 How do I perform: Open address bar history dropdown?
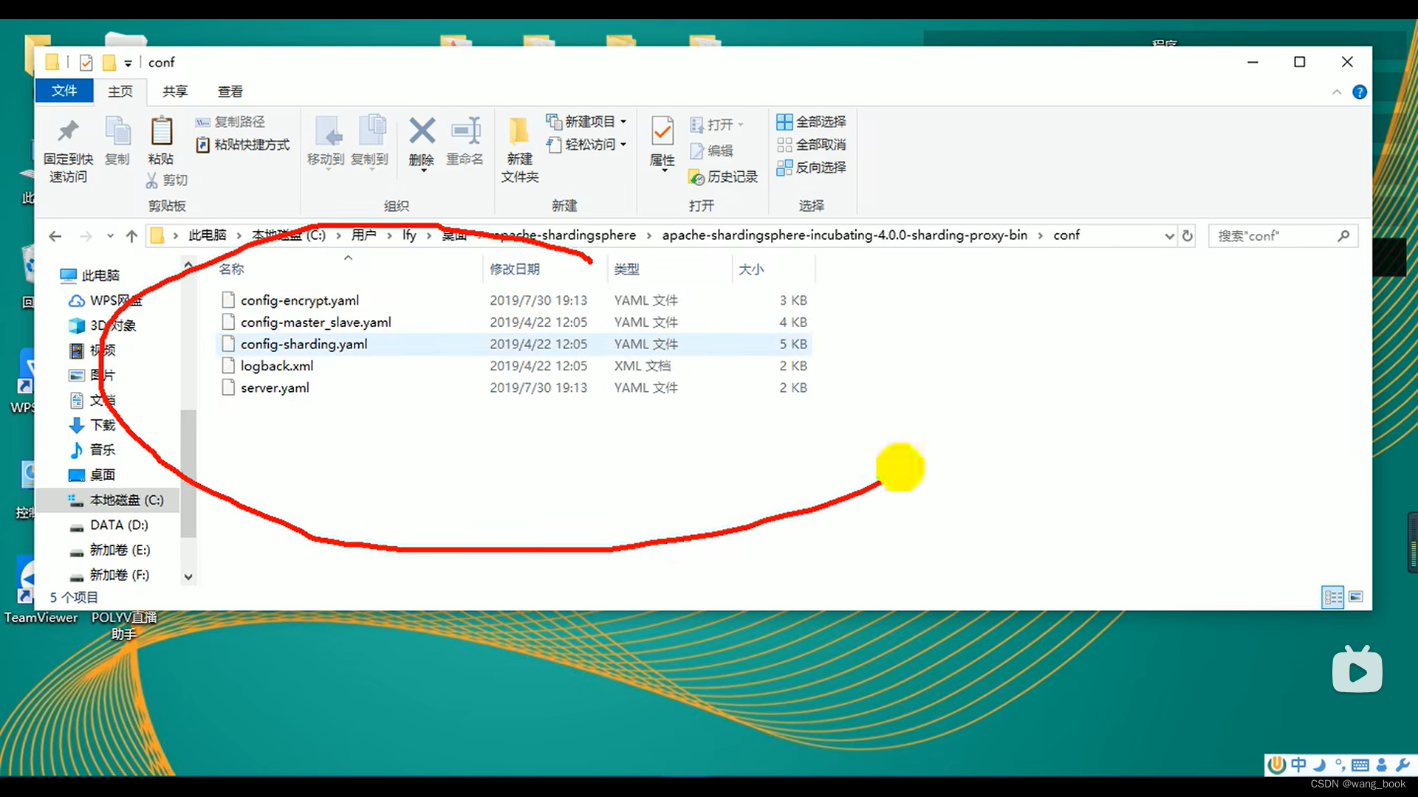[1169, 236]
